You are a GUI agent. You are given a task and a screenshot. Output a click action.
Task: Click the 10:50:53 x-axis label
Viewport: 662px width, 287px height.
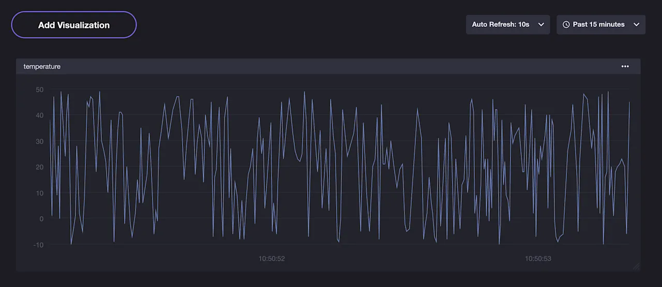(538, 259)
